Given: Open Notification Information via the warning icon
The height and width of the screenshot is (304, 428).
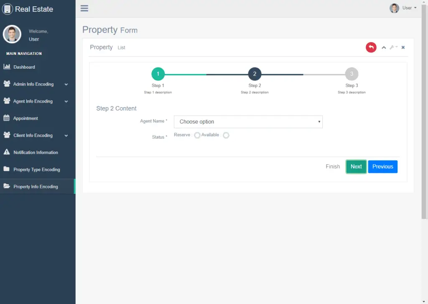Looking at the screenshot, I should [x=7, y=152].
